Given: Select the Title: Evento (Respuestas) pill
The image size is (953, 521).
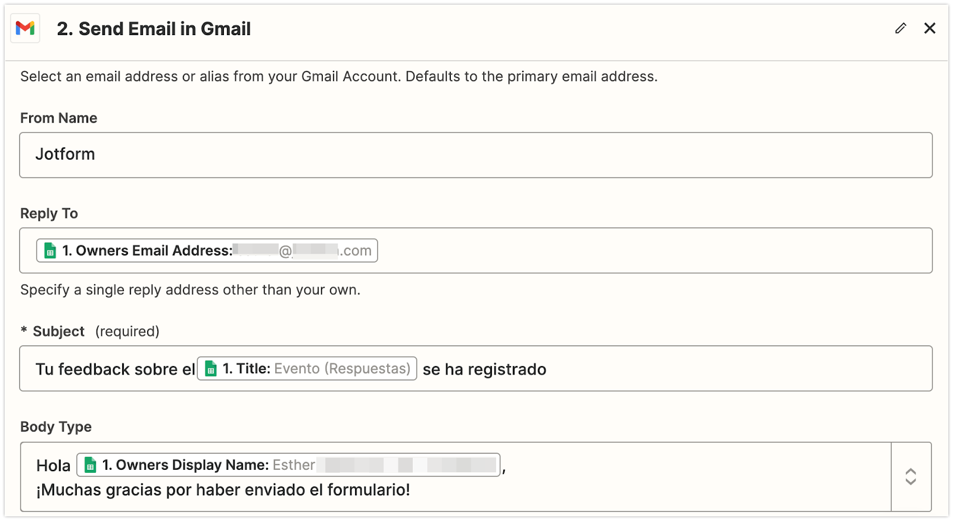Looking at the screenshot, I should pos(307,369).
